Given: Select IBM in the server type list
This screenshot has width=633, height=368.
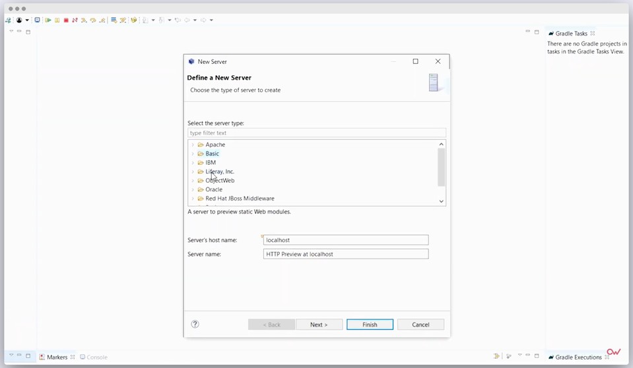Looking at the screenshot, I should [211, 163].
